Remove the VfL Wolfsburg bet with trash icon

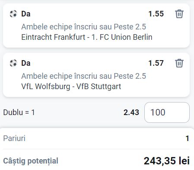179,63
